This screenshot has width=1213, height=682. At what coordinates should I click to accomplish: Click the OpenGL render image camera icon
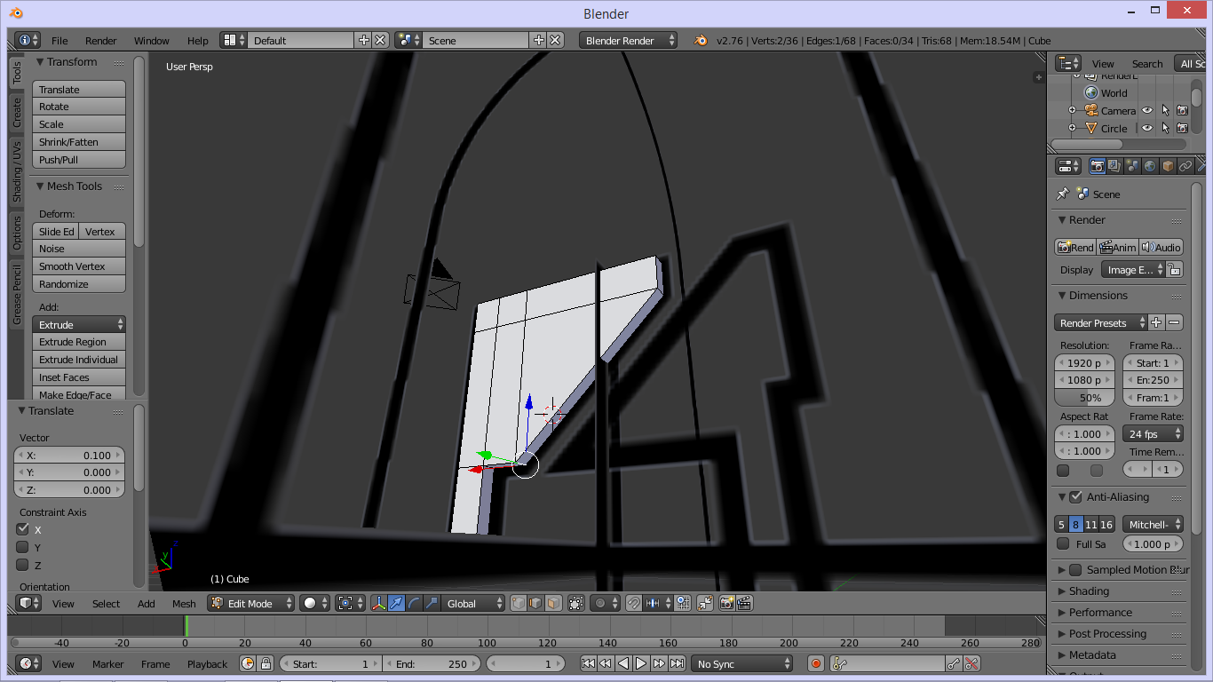click(727, 603)
